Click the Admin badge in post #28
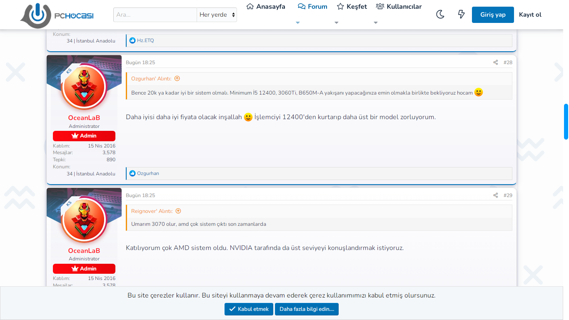This screenshot has height=320, width=569. (x=84, y=136)
